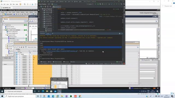Click TIA Portal icon in VM taskbar
Image resolution: width=175 pixels, height=98 pixels.
click(59, 91)
